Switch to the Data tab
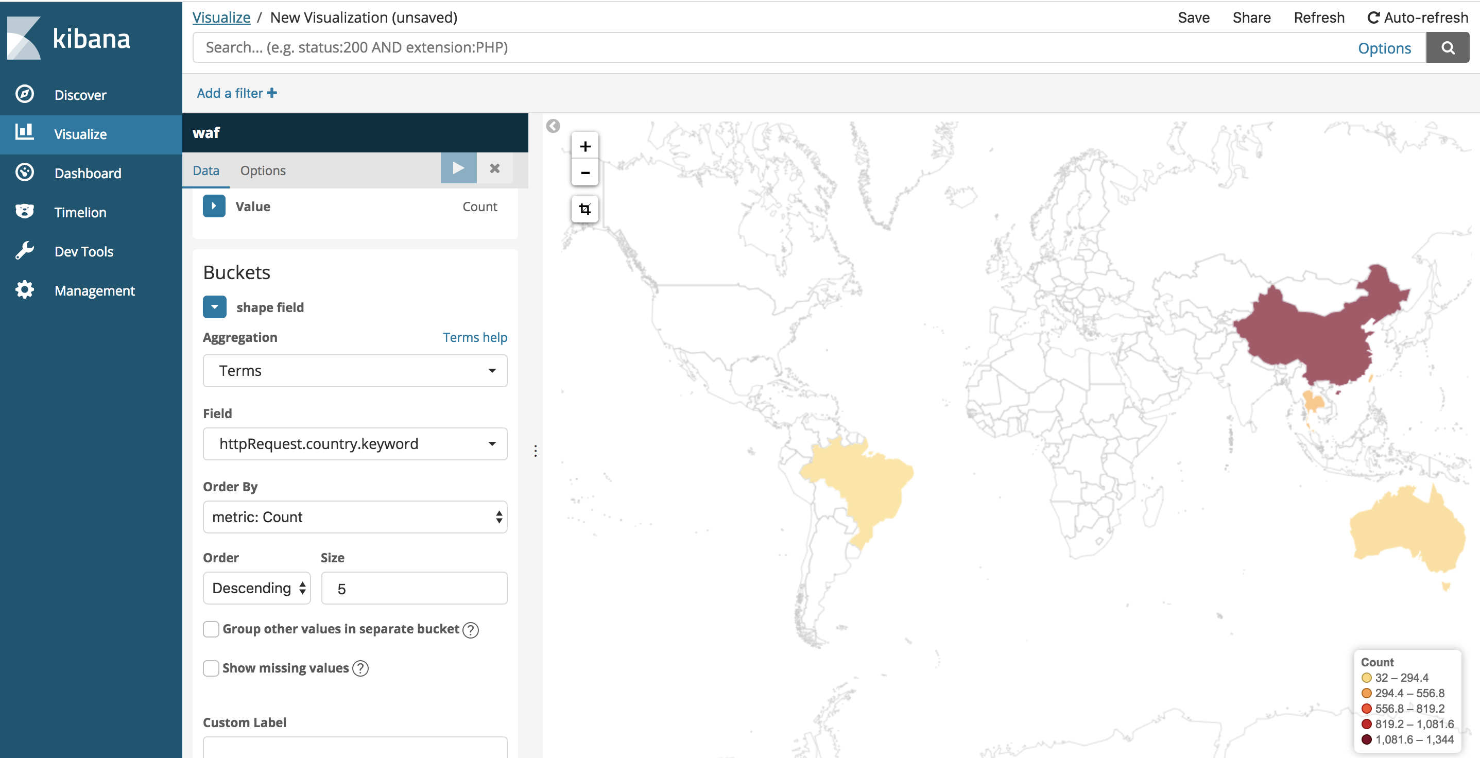 click(205, 170)
